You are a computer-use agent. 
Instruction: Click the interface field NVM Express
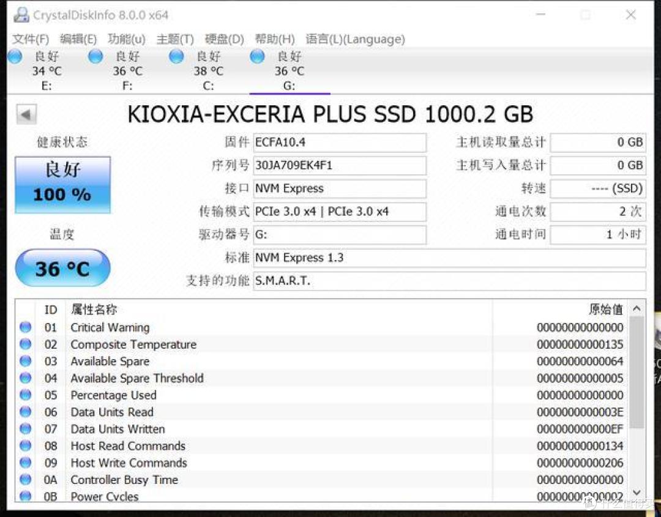click(340, 188)
